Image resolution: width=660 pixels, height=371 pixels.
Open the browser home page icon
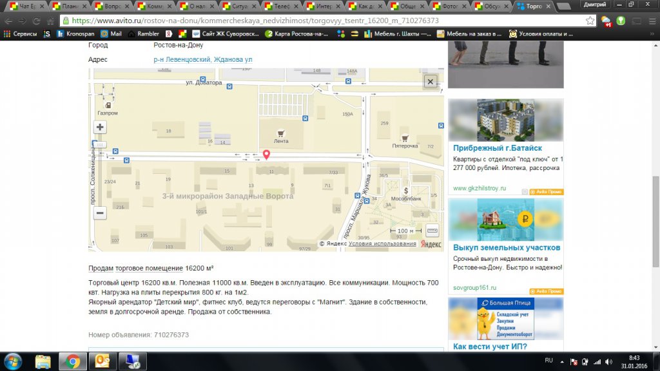(x=50, y=21)
